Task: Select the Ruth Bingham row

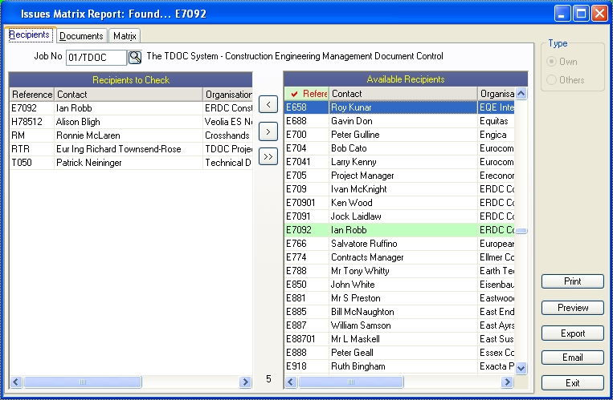Action: click(x=399, y=367)
